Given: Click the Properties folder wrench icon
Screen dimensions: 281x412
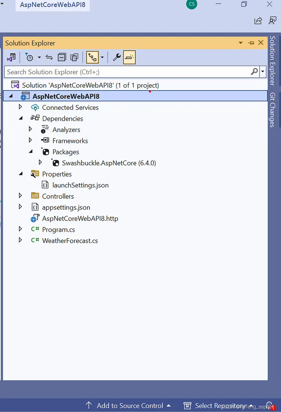Looking at the screenshot, I should coord(35,174).
